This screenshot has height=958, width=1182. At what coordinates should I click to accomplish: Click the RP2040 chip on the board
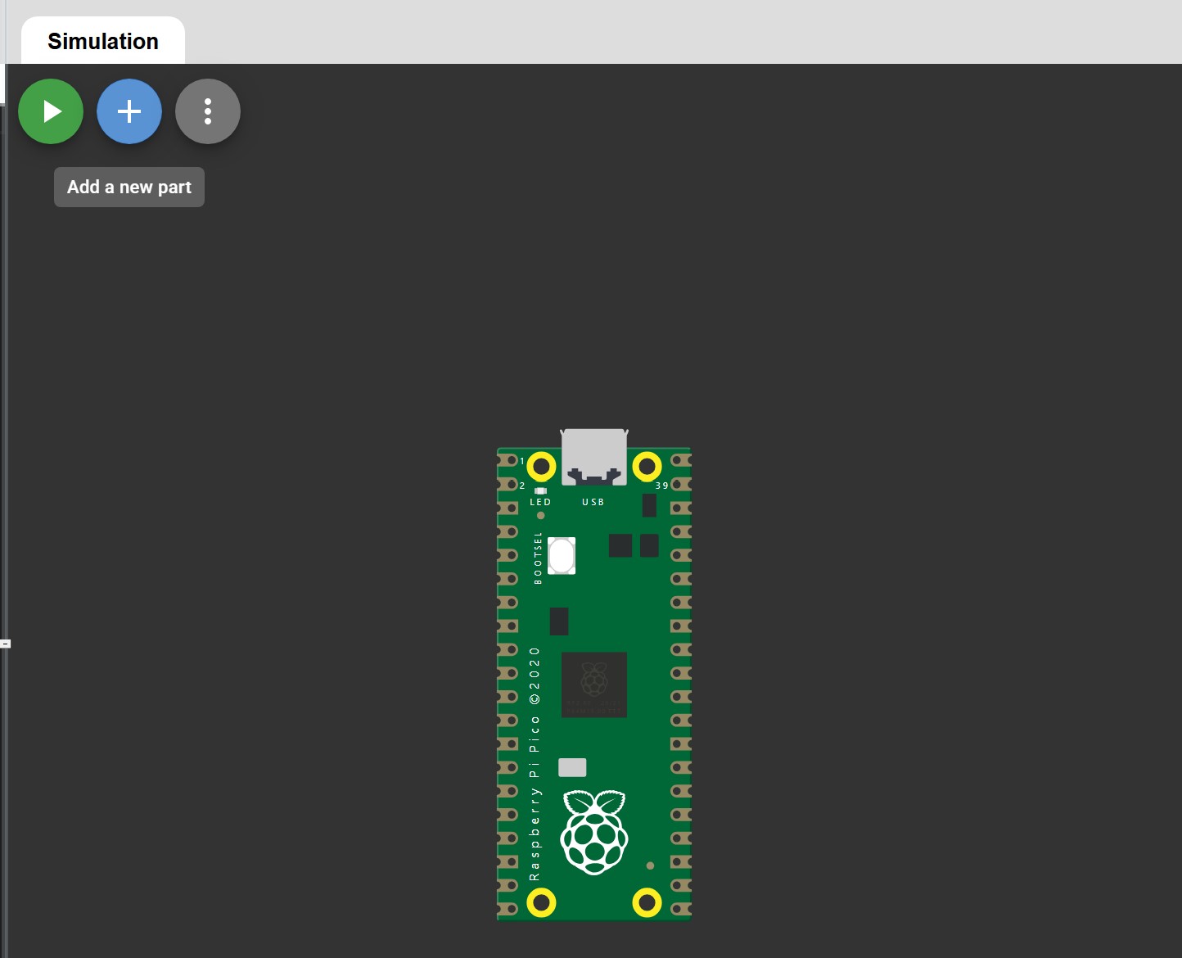coord(594,685)
